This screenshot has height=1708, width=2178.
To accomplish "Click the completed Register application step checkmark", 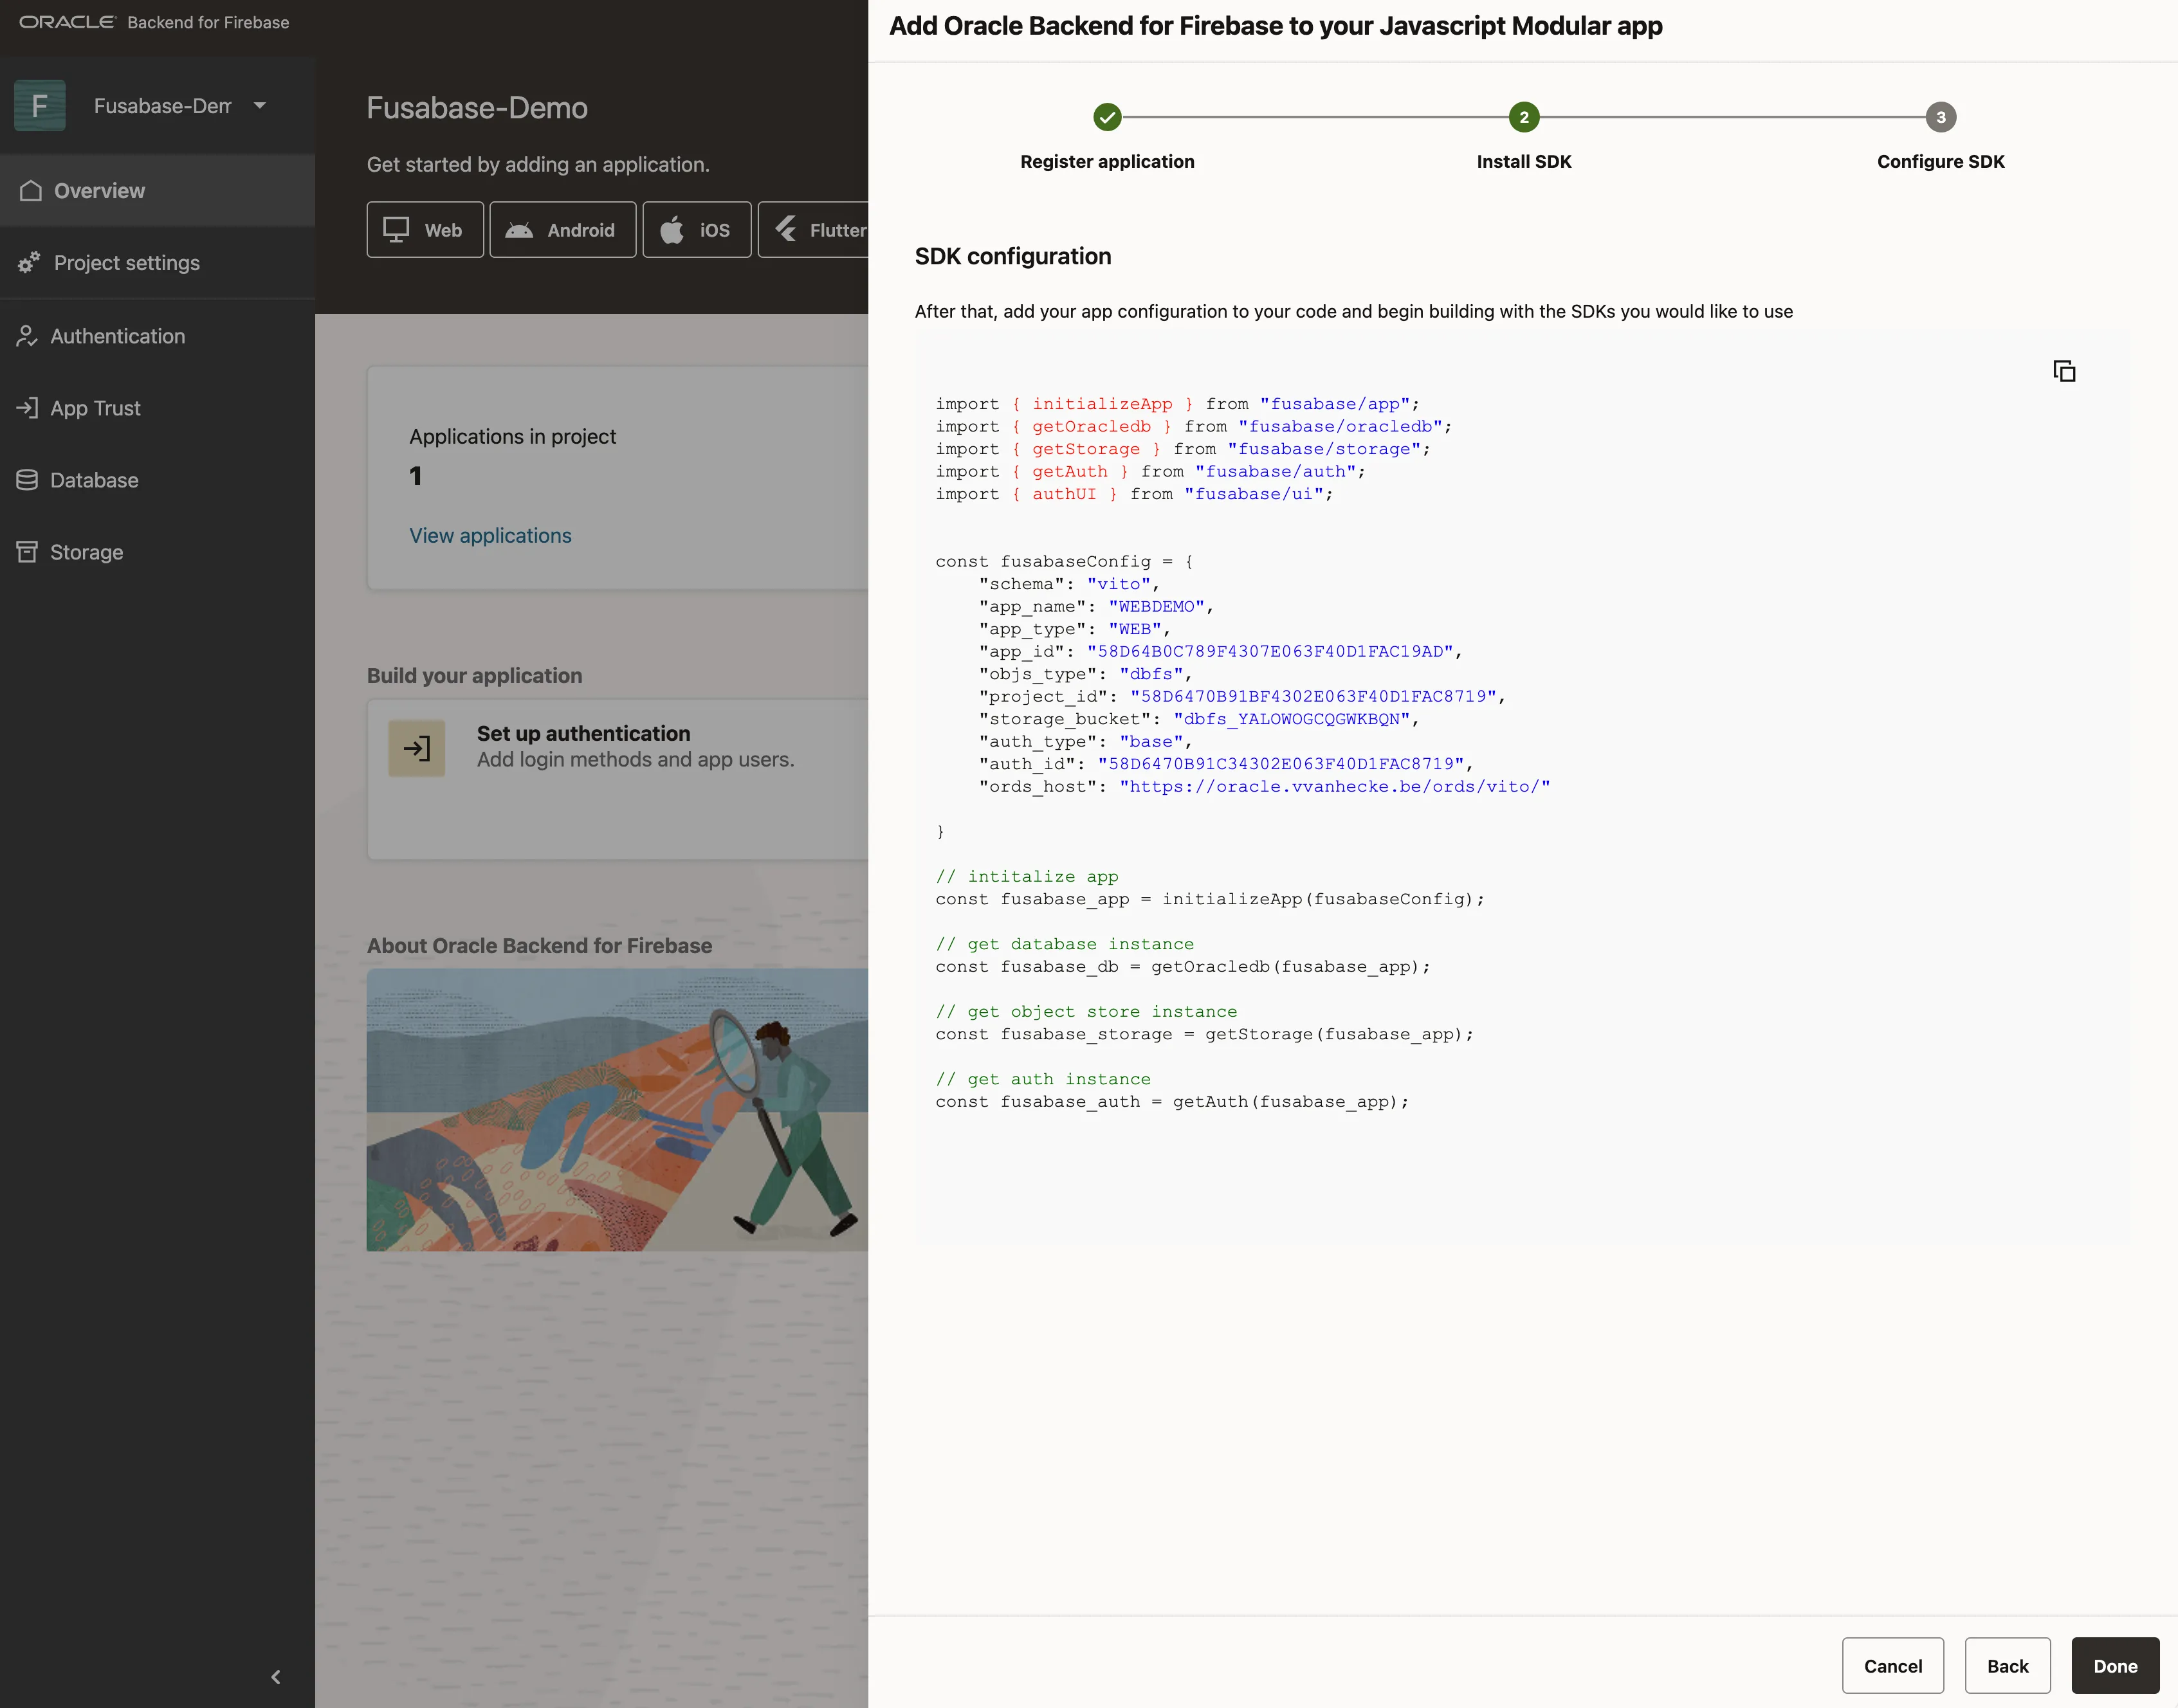I will 1107,117.
